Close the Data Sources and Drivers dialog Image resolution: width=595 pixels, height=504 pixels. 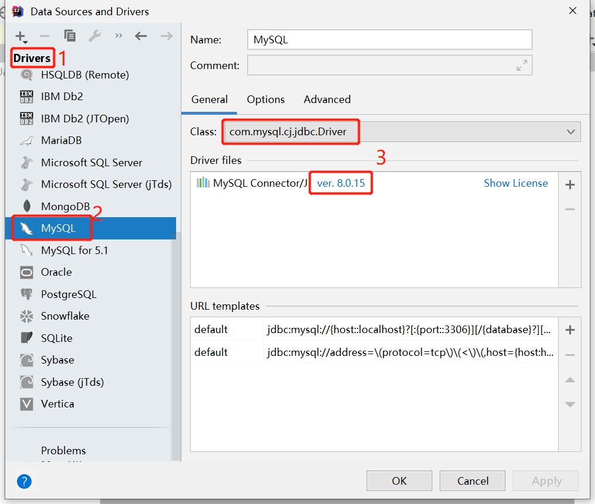(x=573, y=11)
